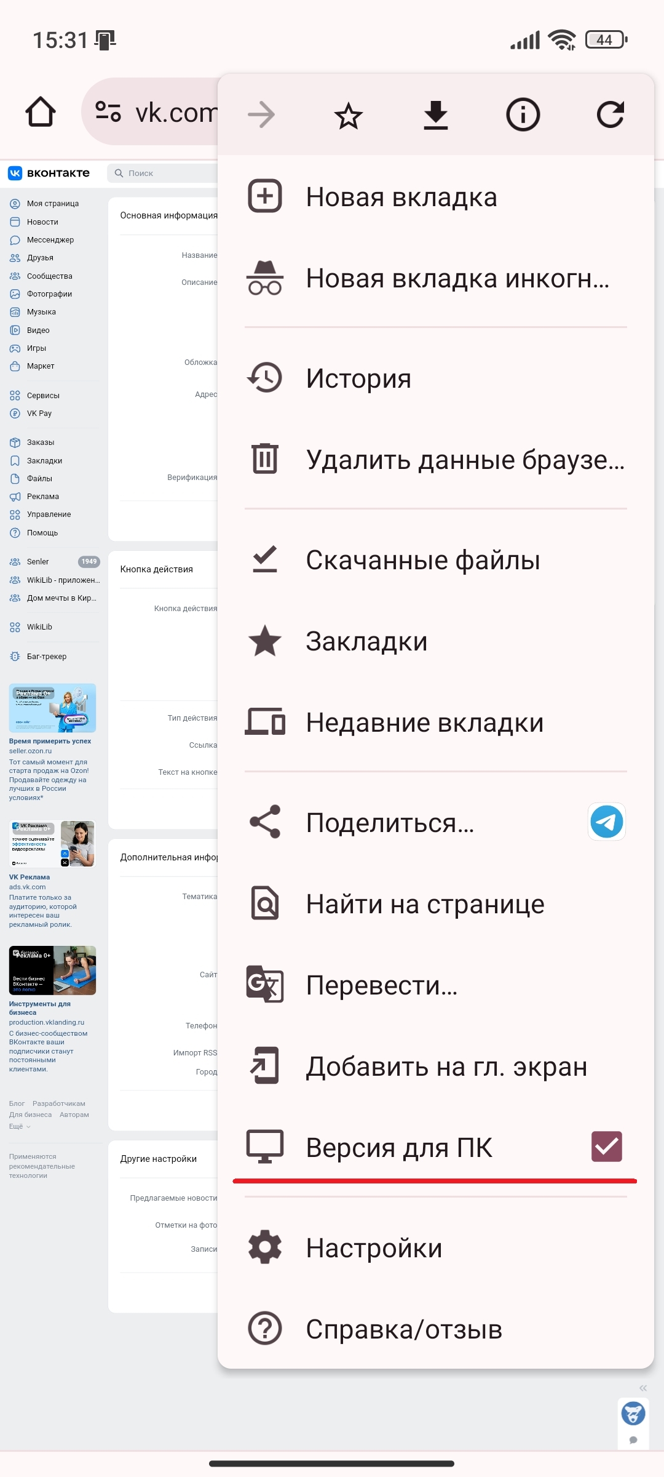Go to "Моя страница" link
The image size is (664, 1477).
[x=52, y=204]
